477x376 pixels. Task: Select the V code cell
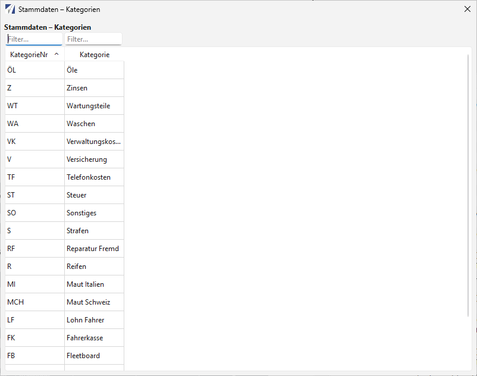coord(34,159)
